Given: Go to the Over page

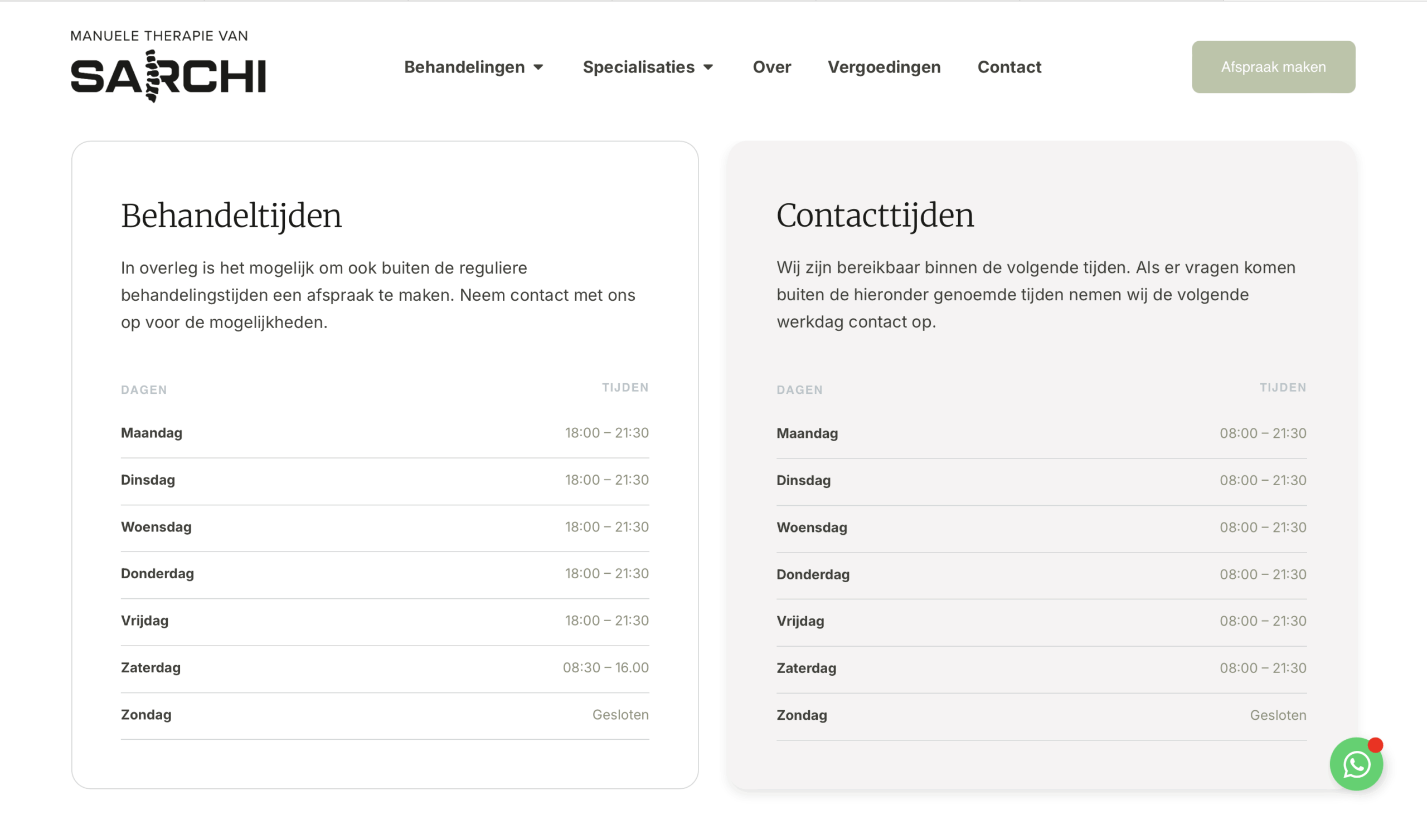Looking at the screenshot, I should point(771,67).
